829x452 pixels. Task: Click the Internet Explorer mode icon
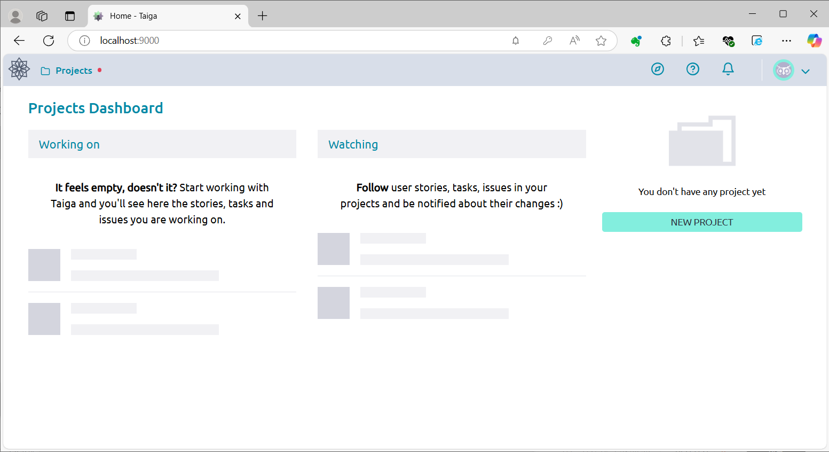pyautogui.click(x=757, y=41)
